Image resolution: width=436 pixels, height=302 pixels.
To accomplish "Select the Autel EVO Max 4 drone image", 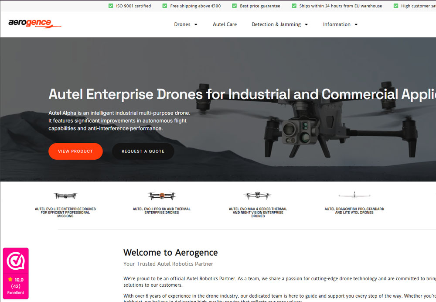I will [258, 196].
